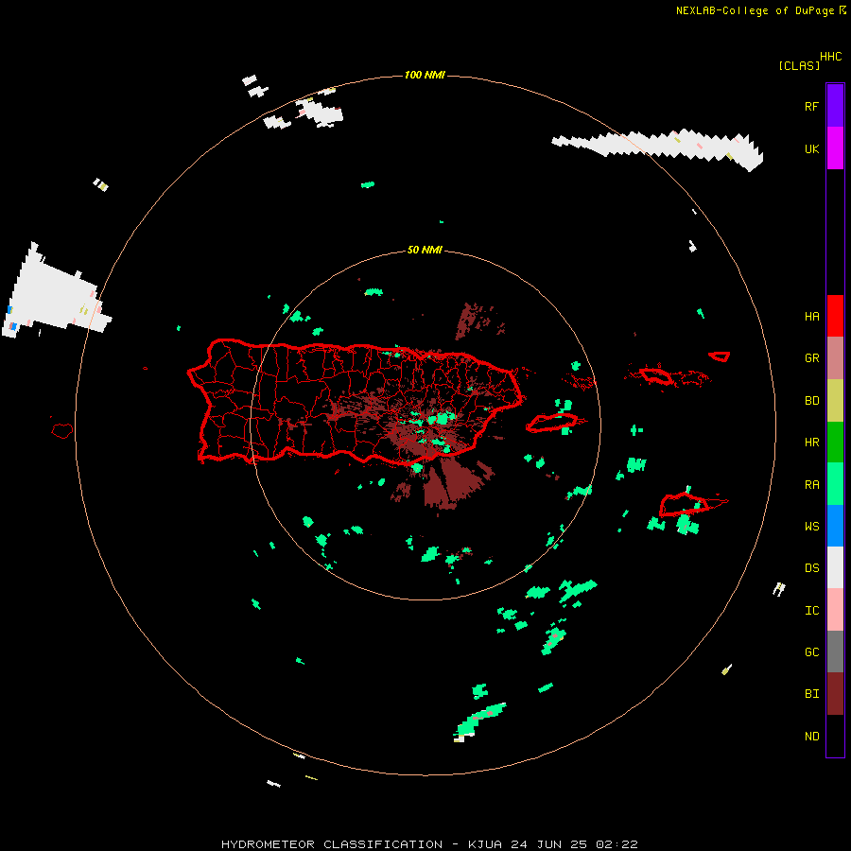Select the GR legend color swatch

pyautogui.click(x=835, y=357)
